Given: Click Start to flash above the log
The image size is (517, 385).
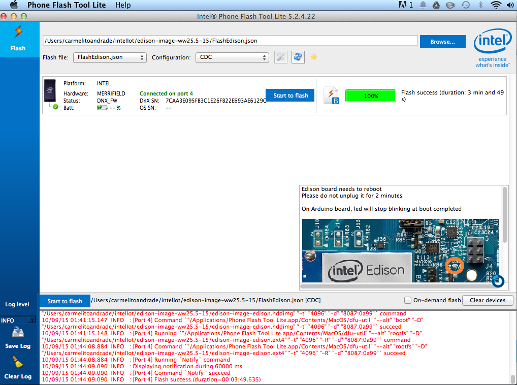Looking at the screenshot, I should coord(64,301).
